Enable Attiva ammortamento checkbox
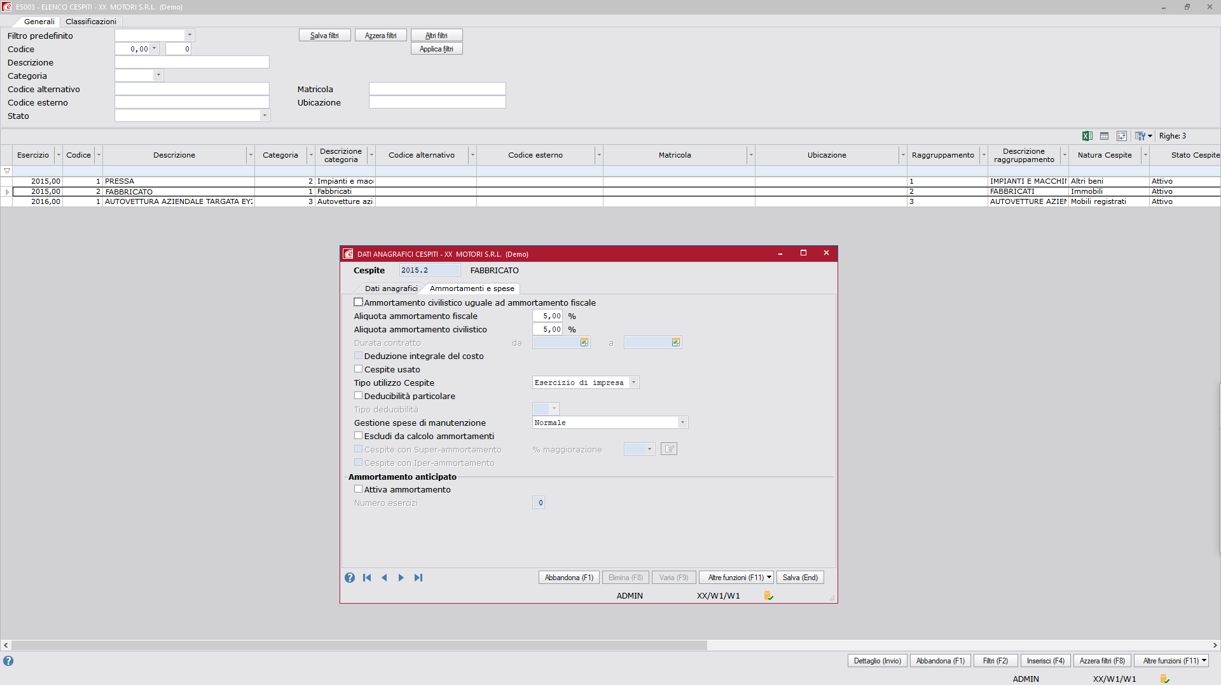This screenshot has height=685, width=1221. 359,489
